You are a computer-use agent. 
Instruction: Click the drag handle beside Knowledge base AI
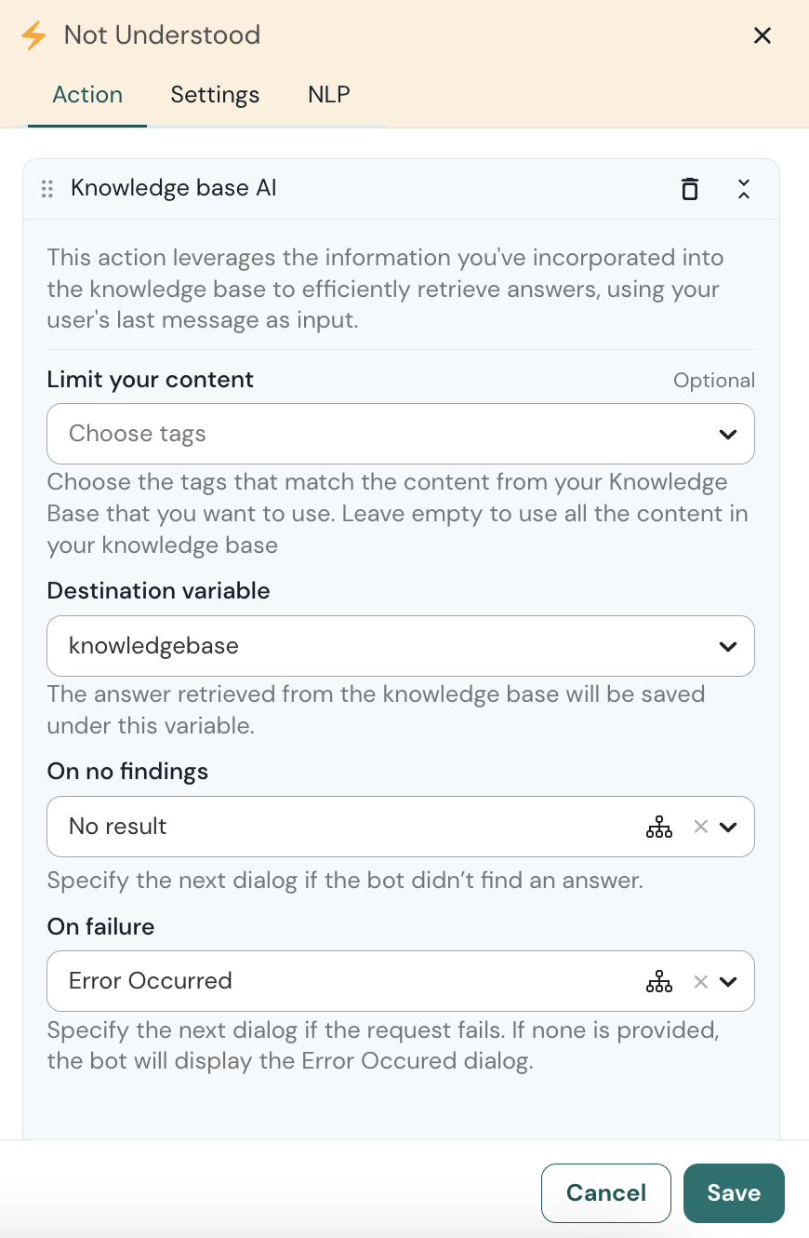[x=46, y=188]
